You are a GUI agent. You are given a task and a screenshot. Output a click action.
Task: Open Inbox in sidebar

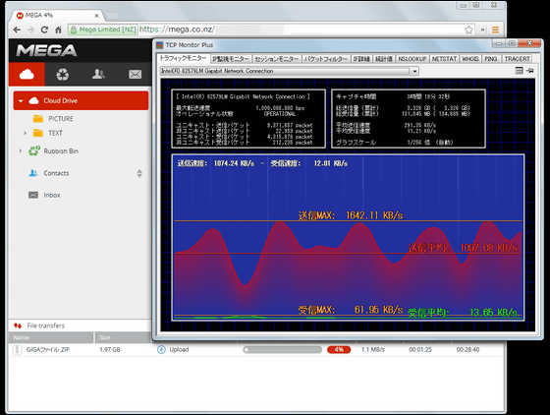point(51,195)
